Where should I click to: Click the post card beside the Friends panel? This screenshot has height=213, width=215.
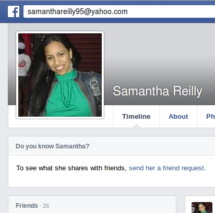(x=200, y=205)
